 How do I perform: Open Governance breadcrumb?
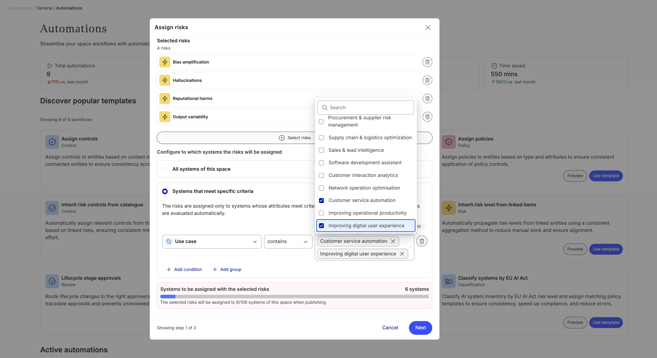(x=20, y=8)
